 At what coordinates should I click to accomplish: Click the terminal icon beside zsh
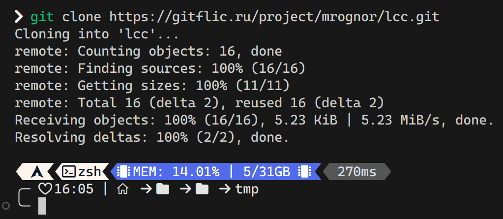69,171
